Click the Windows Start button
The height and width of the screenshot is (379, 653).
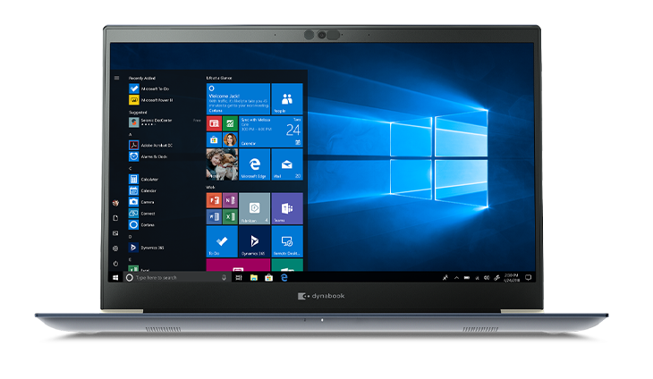(115, 277)
